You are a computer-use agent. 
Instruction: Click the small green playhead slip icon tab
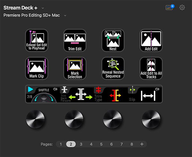click(x=132, y=90)
